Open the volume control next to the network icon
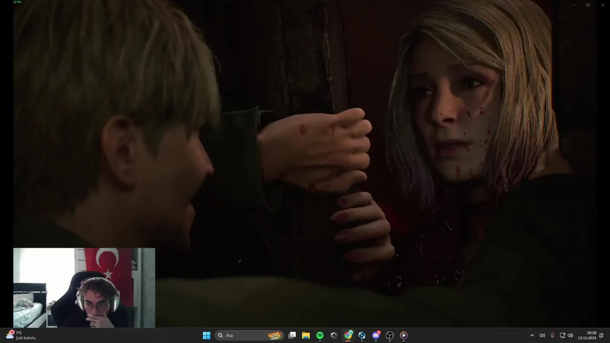This screenshot has height=343, width=610. 570,335
